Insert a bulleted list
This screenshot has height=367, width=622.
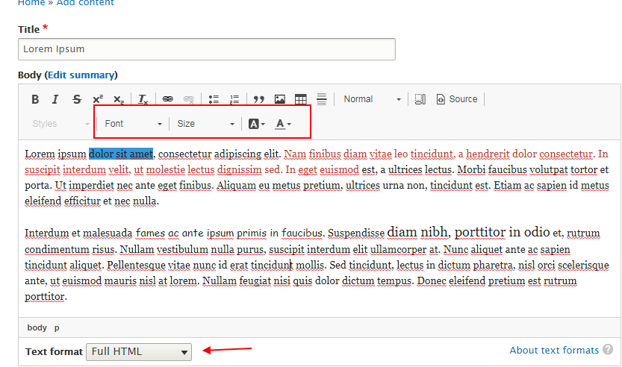[x=214, y=99]
